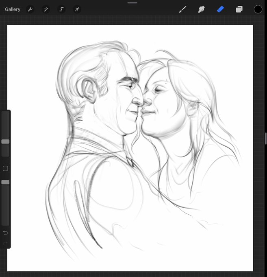Select the Smudge tool
This screenshot has height=277, width=267.
(202, 9)
